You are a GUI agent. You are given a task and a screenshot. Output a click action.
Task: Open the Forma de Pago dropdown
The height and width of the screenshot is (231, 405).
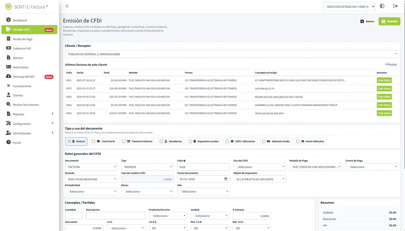[x=372, y=167]
